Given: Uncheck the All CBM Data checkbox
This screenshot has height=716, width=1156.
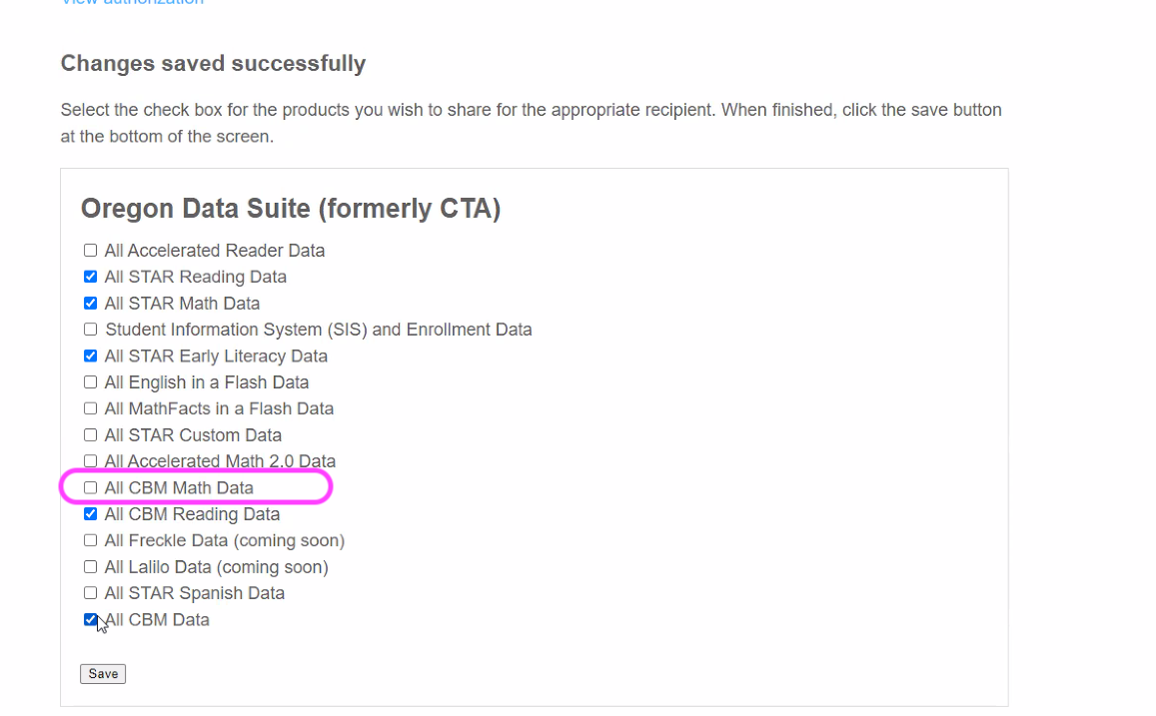Looking at the screenshot, I should (x=90, y=619).
